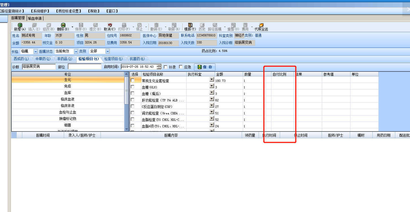The image size is (410, 212).
Task: Click the 专业 list scrollbar down arrow
Action: (127, 129)
